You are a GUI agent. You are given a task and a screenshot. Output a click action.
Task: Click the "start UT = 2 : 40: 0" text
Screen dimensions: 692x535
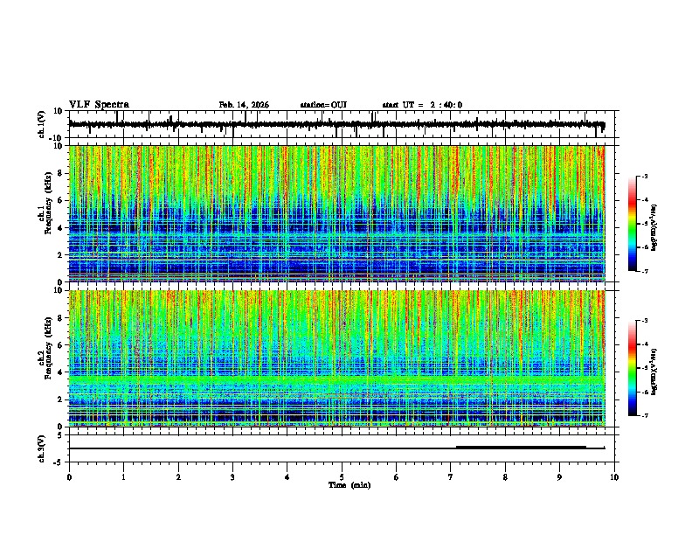(x=422, y=105)
